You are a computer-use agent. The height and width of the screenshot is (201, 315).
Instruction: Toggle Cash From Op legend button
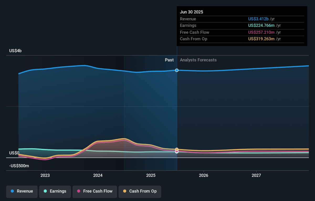[140, 191]
